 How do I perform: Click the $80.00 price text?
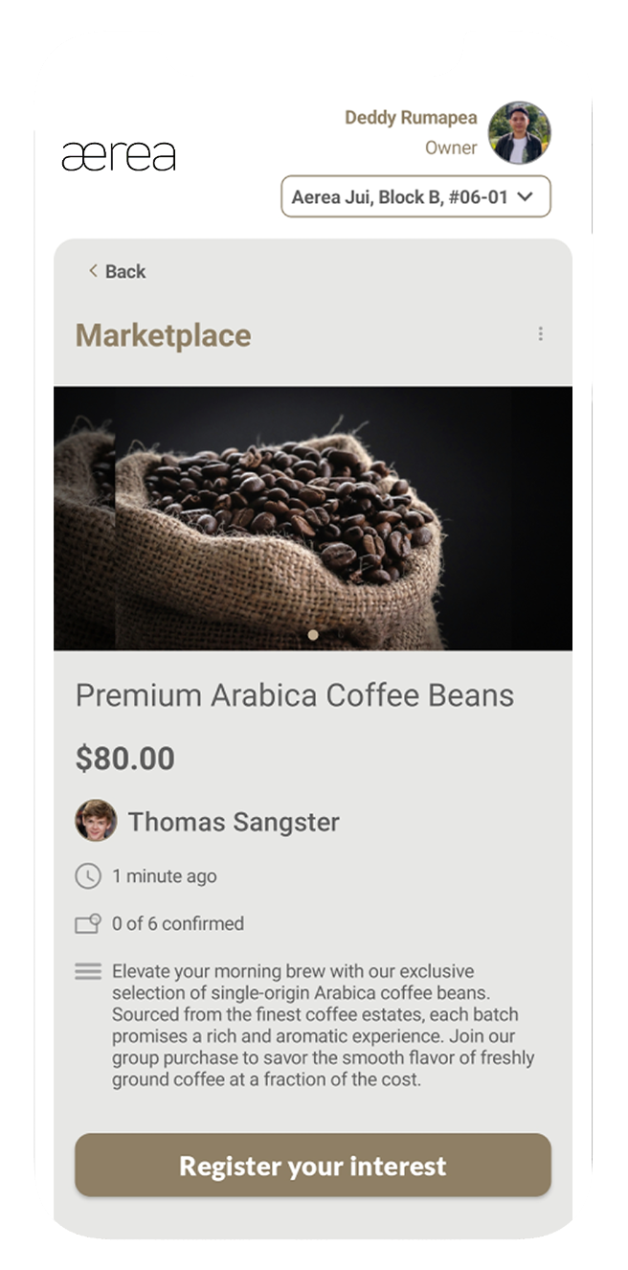pyautogui.click(x=124, y=758)
